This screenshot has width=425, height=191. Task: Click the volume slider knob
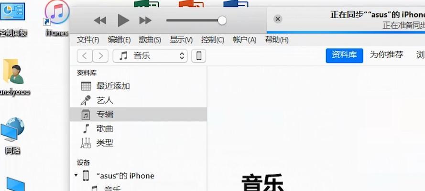pos(222,20)
